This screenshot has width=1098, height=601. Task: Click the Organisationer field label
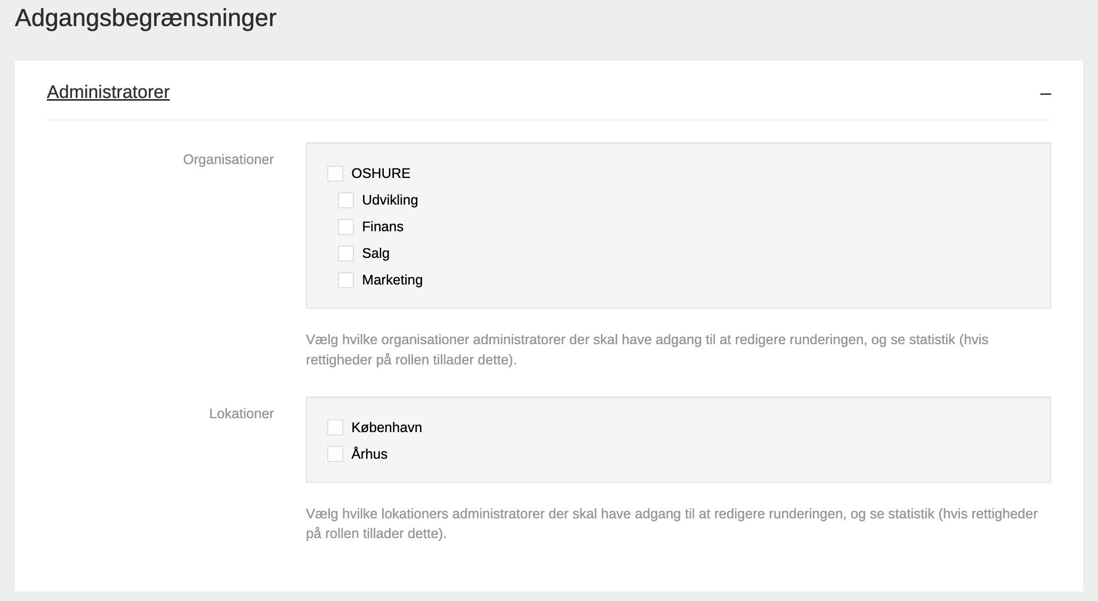point(228,160)
